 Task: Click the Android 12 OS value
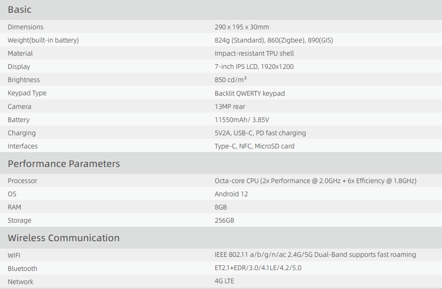tap(231, 194)
